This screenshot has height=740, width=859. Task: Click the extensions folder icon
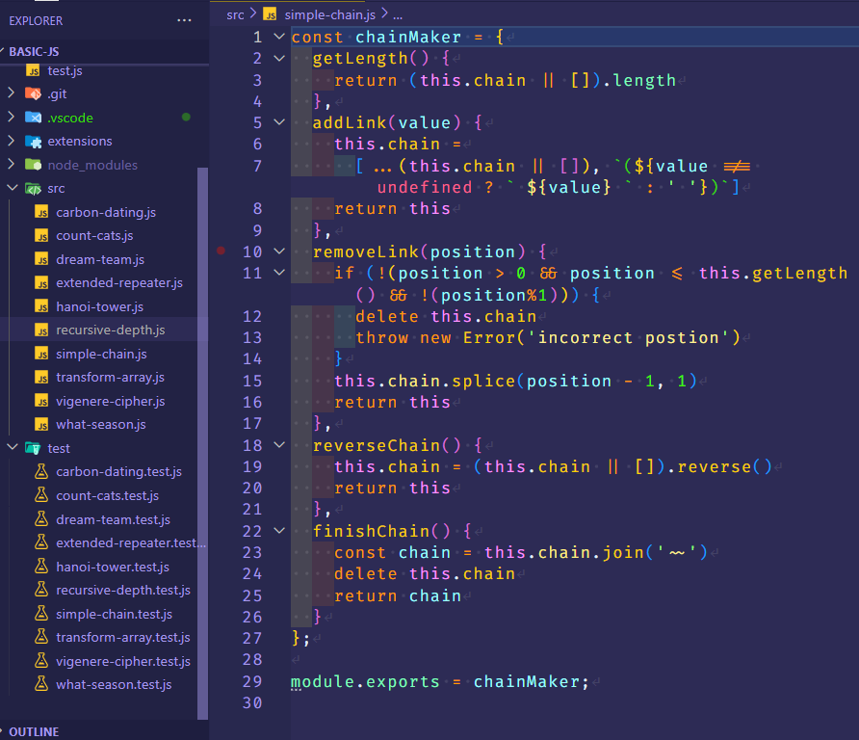coord(33,142)
